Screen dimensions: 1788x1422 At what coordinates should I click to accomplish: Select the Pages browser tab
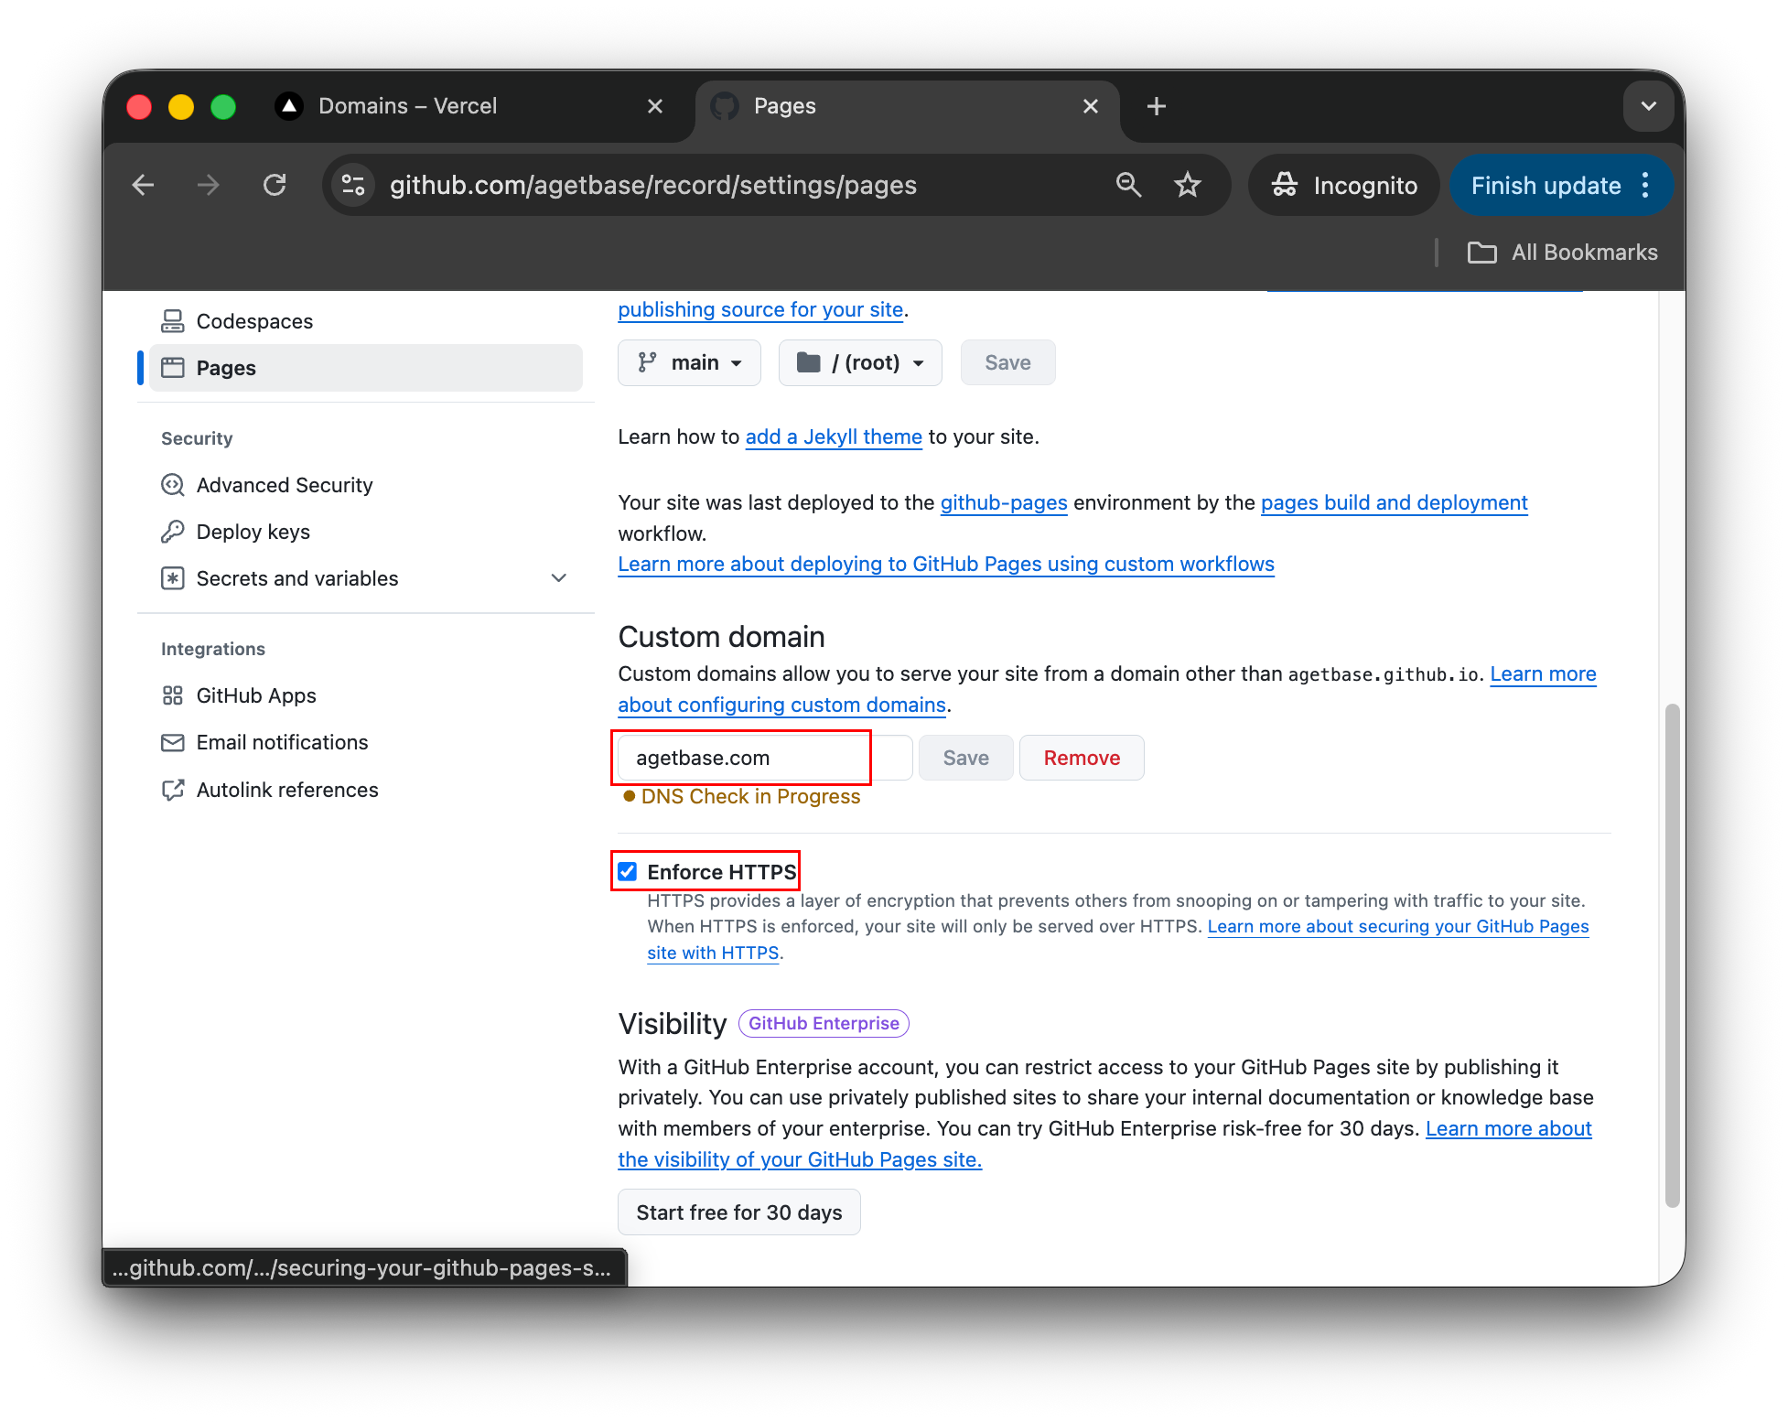pos(784,105)
